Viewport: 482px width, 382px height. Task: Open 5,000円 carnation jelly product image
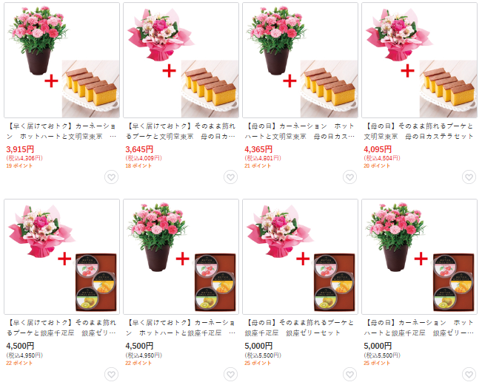click(x=420, y=257)
